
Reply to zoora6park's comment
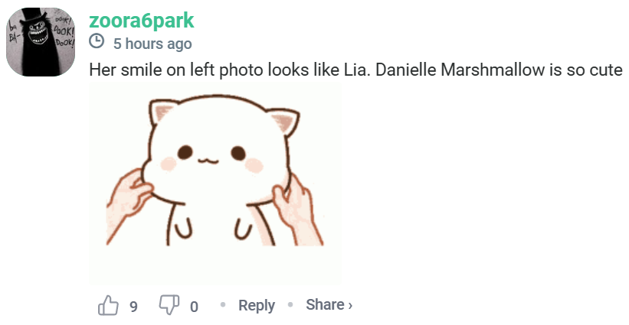pyautogui.click(x=257, y=305)
